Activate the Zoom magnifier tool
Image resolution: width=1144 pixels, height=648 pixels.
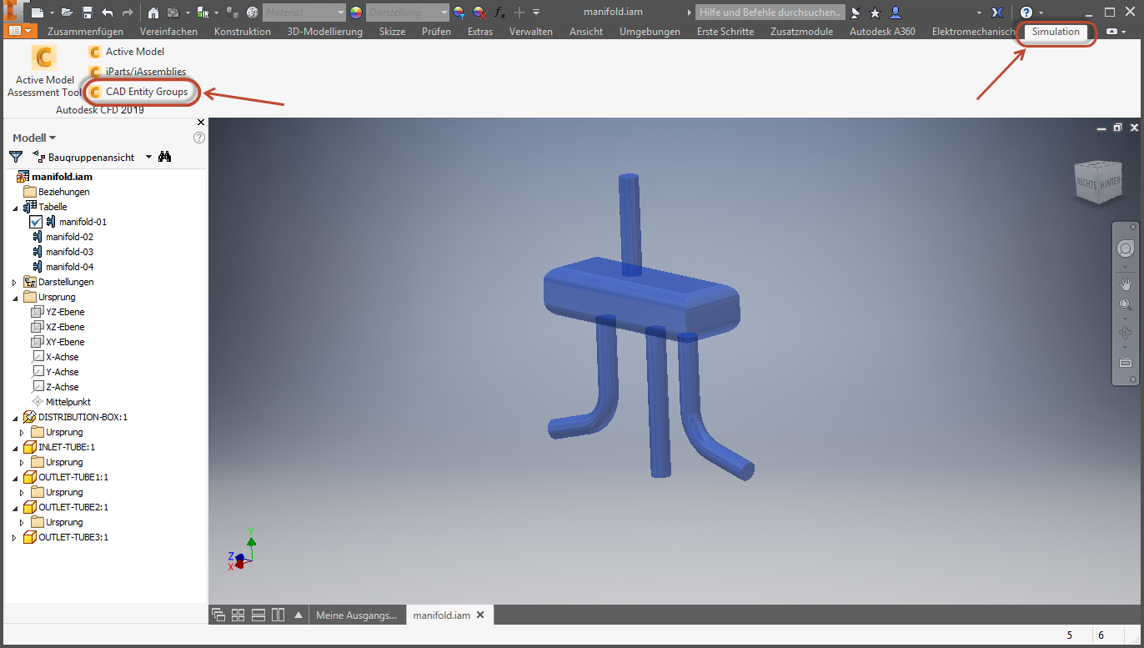(1126, 305)
